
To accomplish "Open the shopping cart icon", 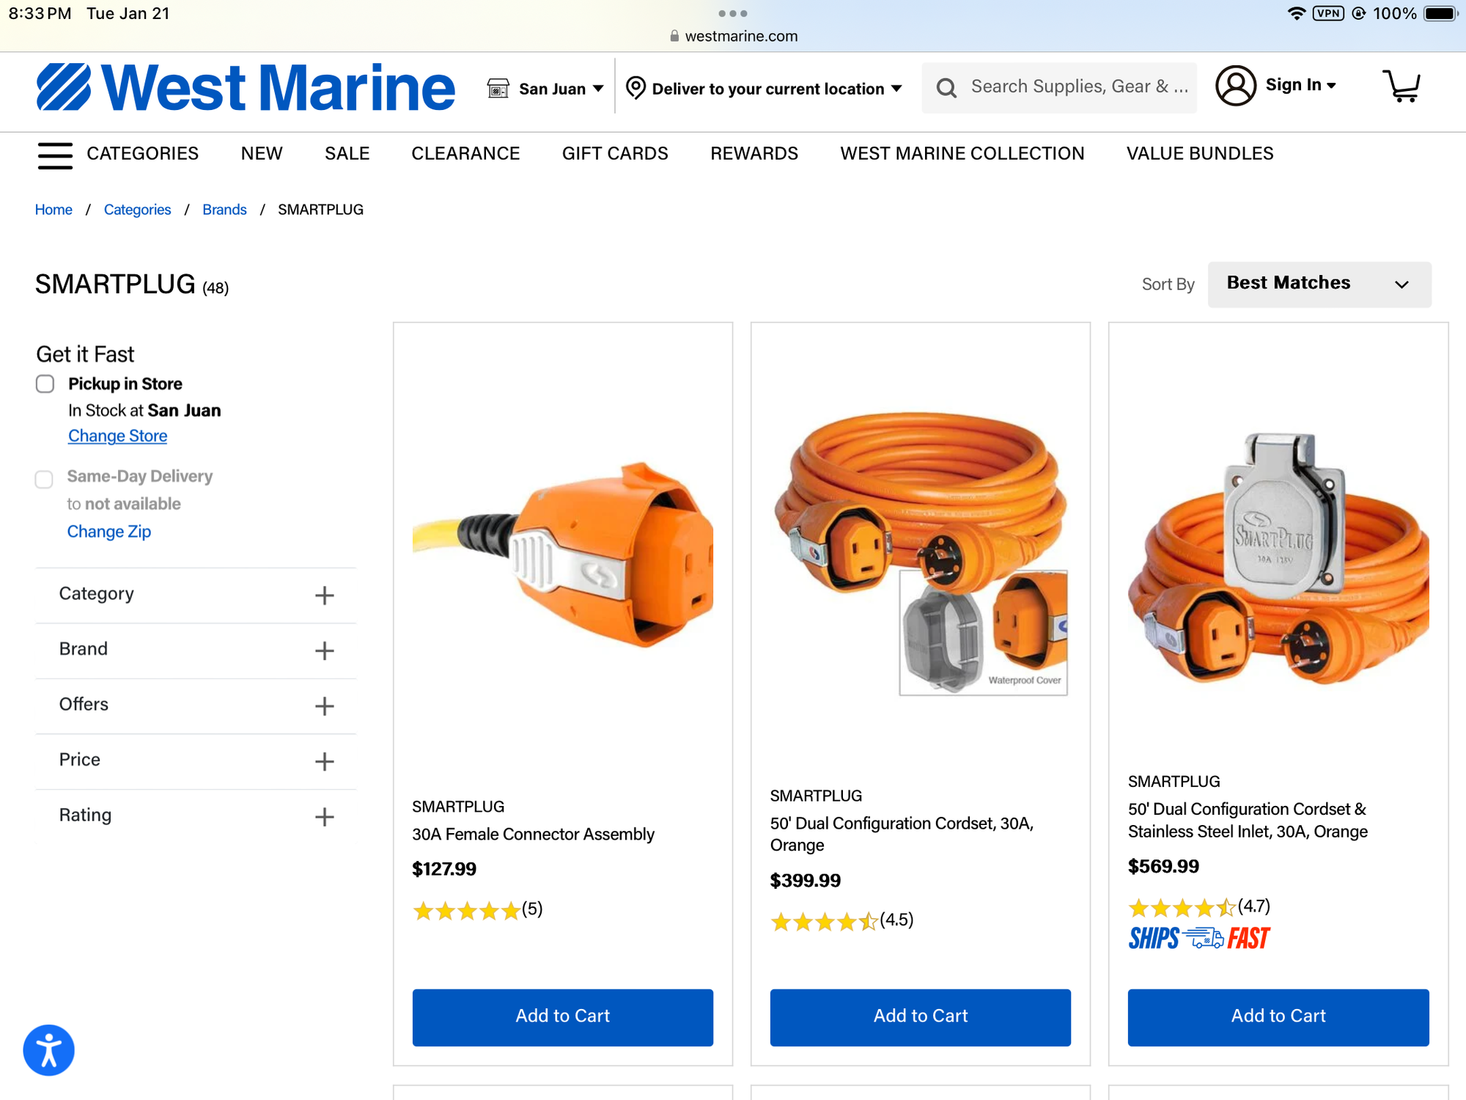I will (x=1401, y=87).
